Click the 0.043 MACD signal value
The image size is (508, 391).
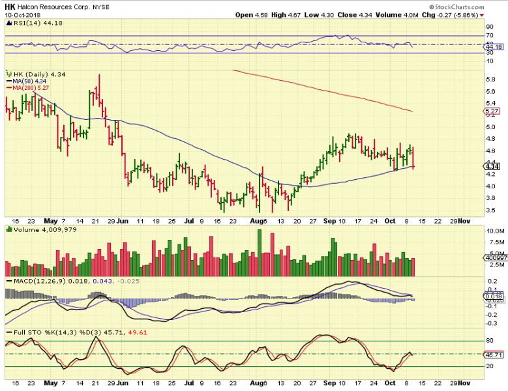[102, 281]
